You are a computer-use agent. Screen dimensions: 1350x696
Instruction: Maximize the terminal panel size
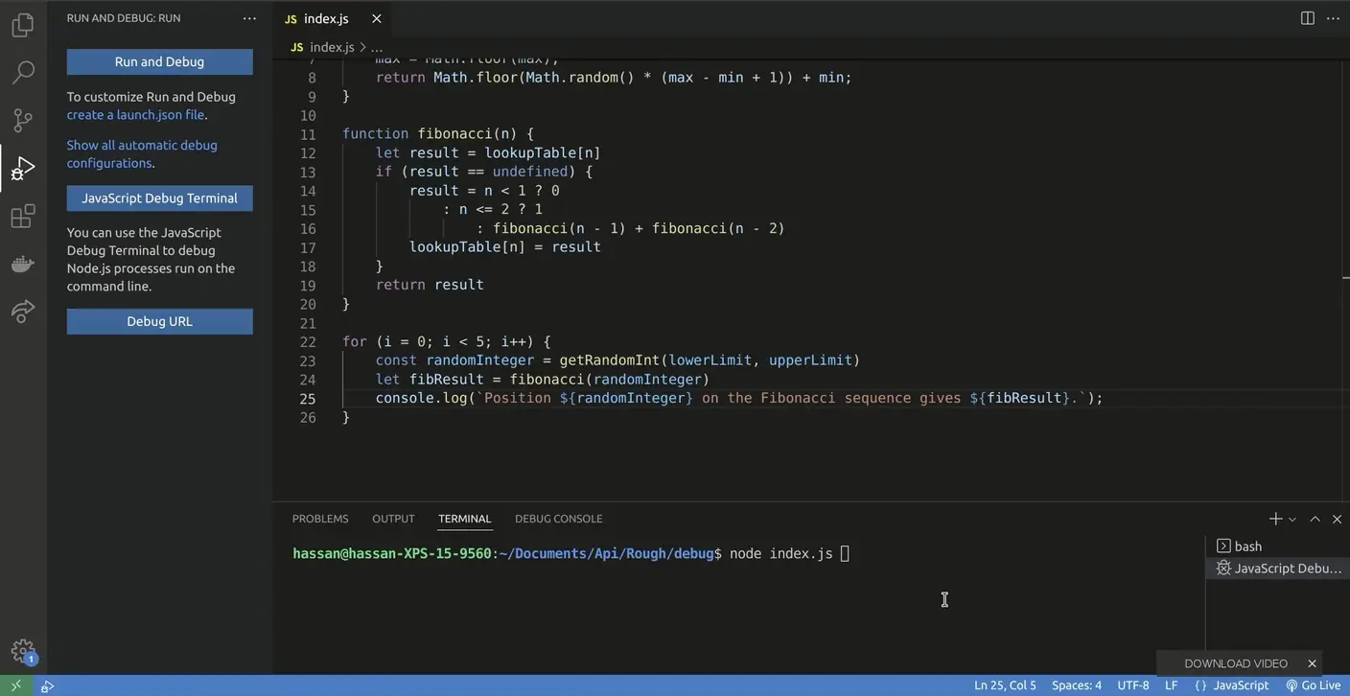(1315, 519)
